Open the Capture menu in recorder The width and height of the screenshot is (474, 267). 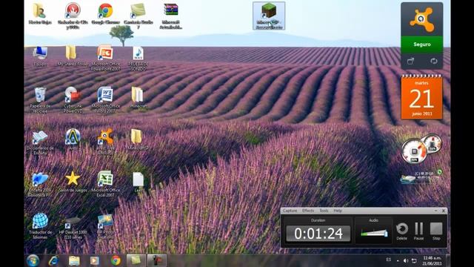pyautogui.click(x=290, y=211)
